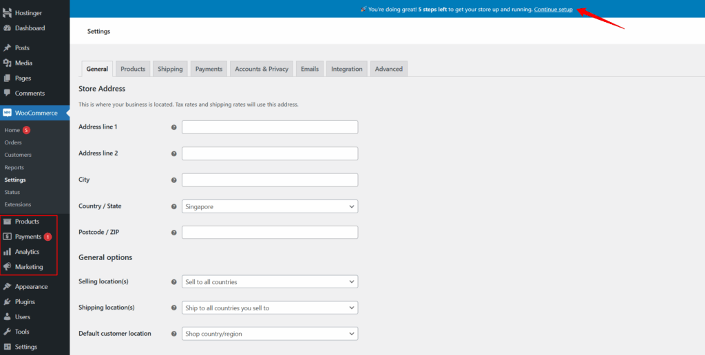Switch to the Payments settings tab
The height and width of the screenshot is (355, 705).
(209, 69)
